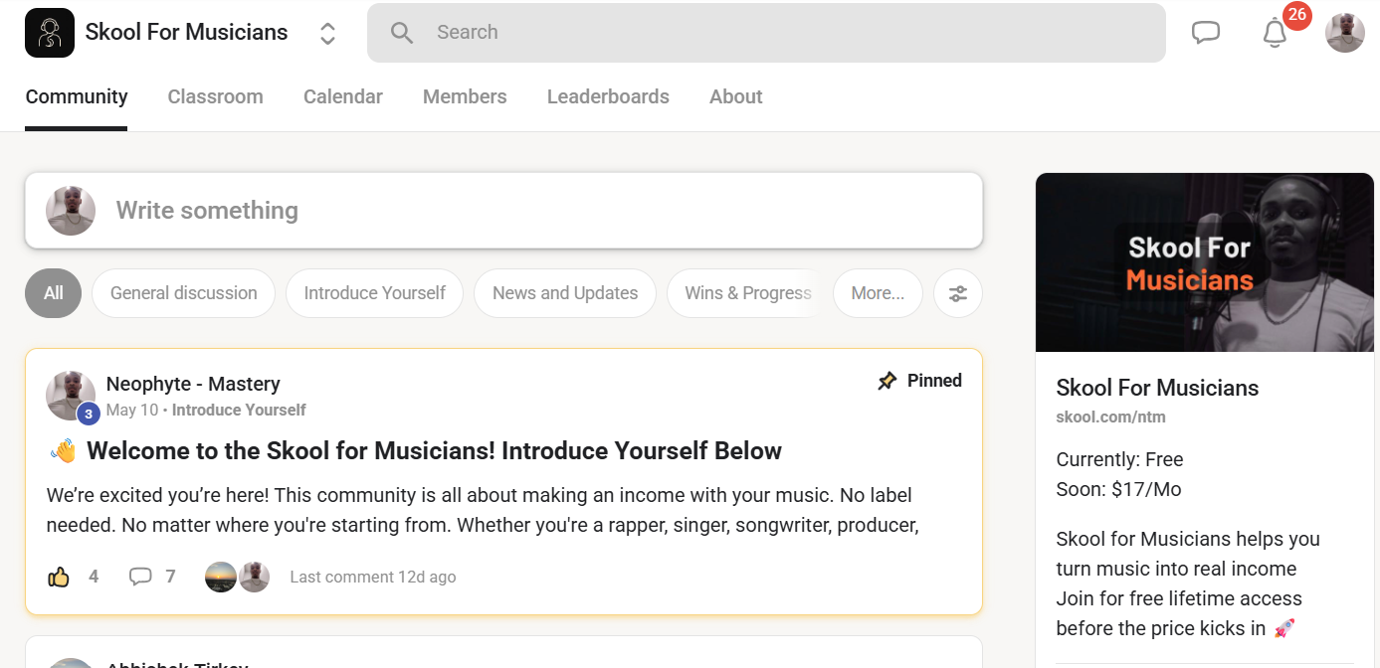Image resolution: width=1380 pixels, height=668 pixels.
Task: Expand the community switcher chevrons
Action: coord(327,34)
